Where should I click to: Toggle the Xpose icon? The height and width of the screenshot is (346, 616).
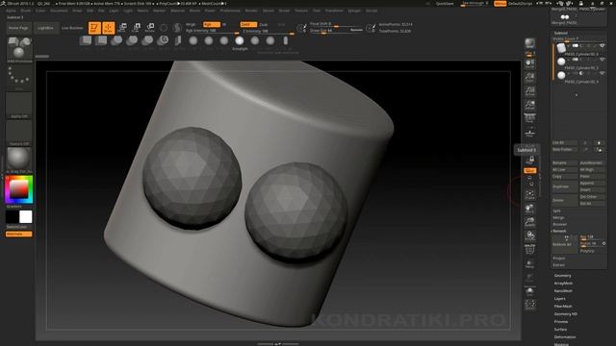[x=530, y=305]
